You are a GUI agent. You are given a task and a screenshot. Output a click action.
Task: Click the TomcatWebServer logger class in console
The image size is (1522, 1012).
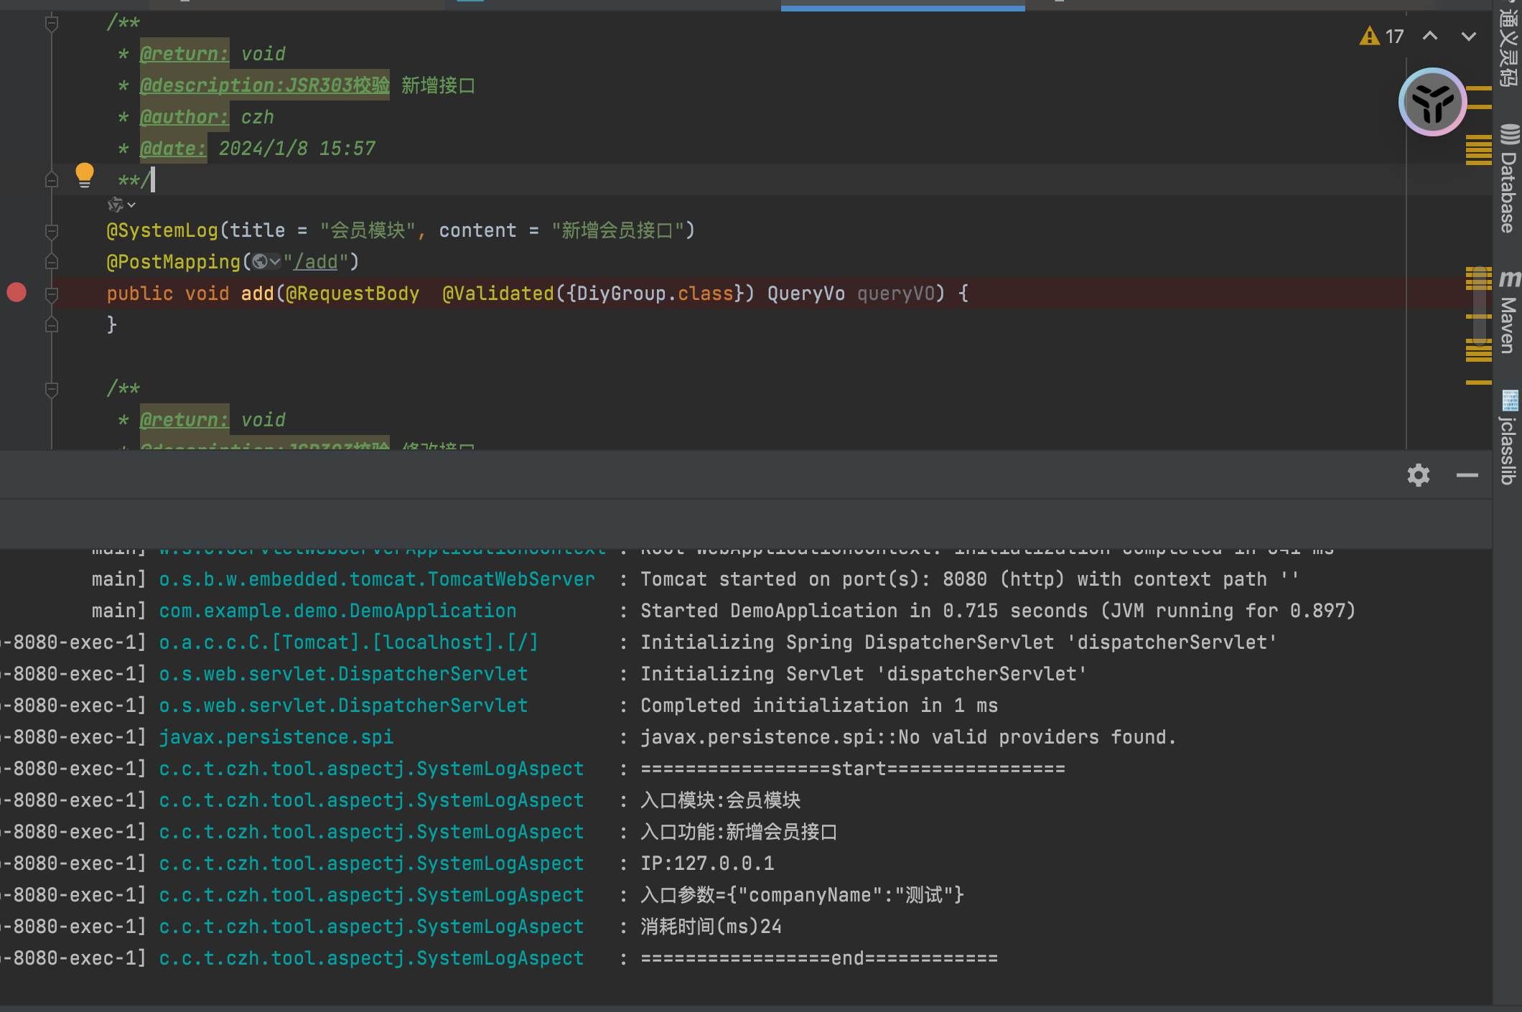(x=377, y=579)
